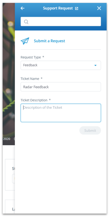The height and width of the screenshot is (218, 111).
Task: Close the Support Request panel
Action: (99, 8)
